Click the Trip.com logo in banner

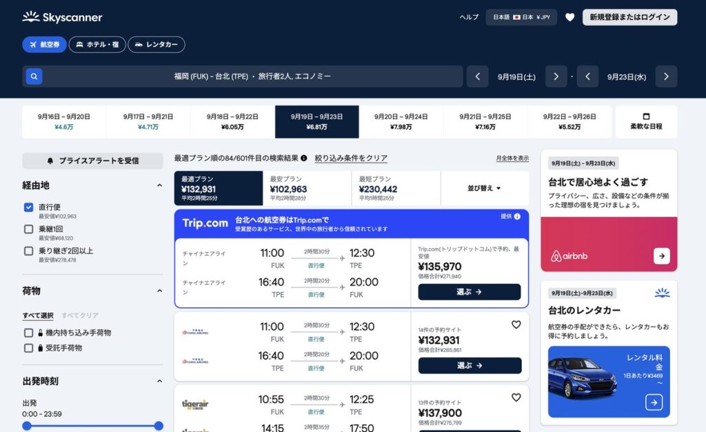[205, 223]
